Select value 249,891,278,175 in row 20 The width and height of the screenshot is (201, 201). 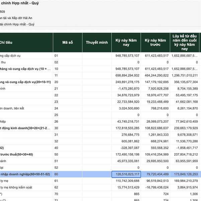click(x=127, y=82)
